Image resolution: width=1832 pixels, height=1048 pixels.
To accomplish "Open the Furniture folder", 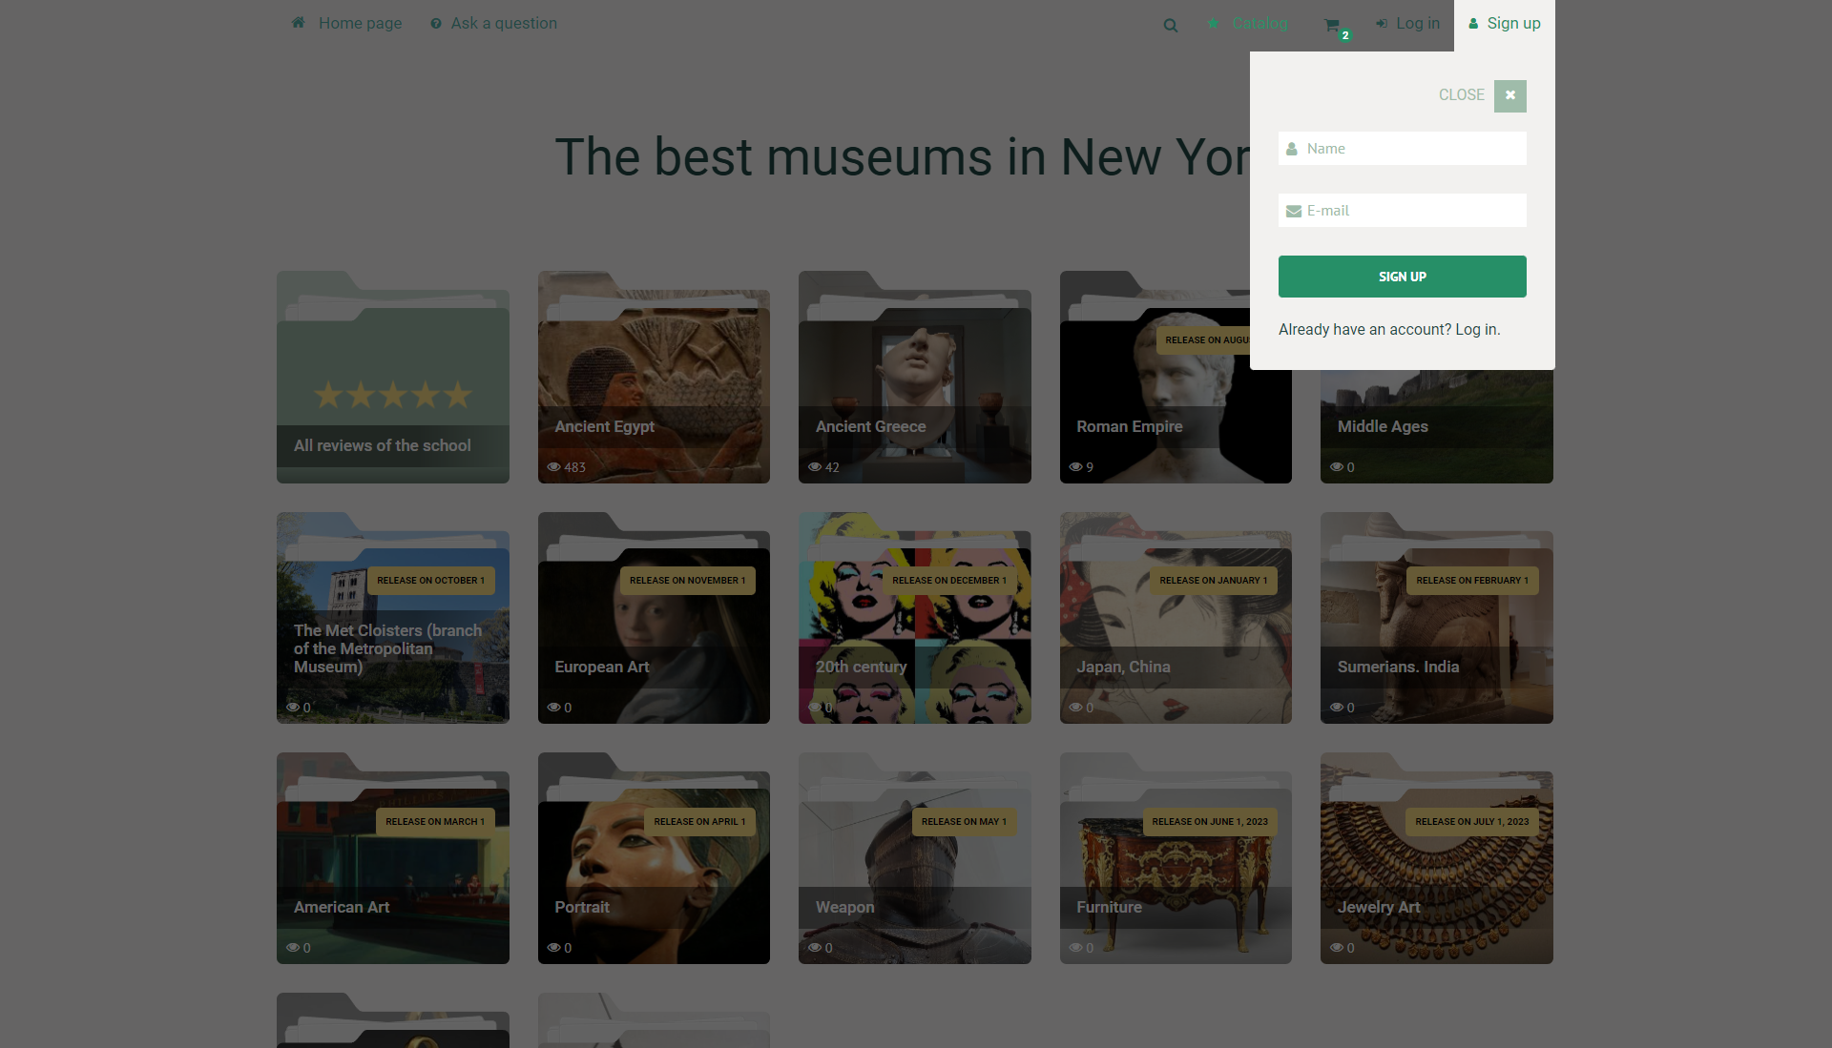I will [x=1176, y=858].
